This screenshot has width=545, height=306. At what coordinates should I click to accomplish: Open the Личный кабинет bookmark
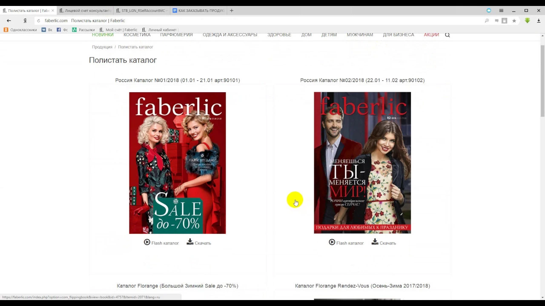[159, 30]
